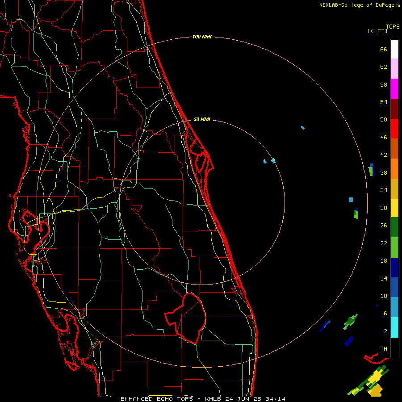Click the dark green swatch at 26
Screen dimensions: 402x402
pyautogui.click(x=394, y=227)
